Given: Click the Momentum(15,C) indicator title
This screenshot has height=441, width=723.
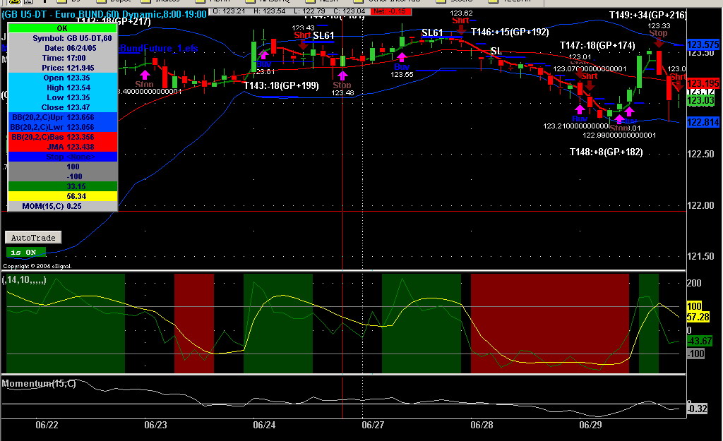Looking at the screenshot, I should (x=40, y=383).
